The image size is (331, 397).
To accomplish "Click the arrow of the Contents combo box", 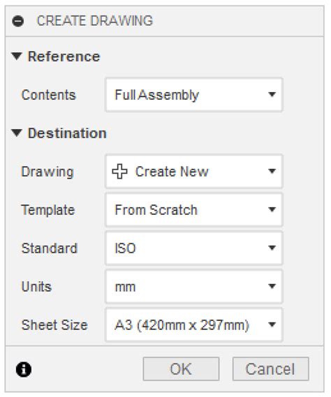I will (272, 95).
